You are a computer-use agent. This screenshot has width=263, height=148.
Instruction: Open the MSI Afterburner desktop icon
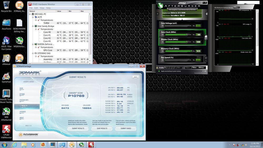6,114
